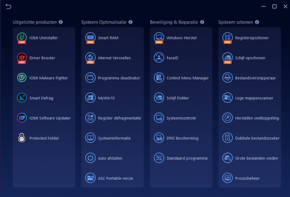Select the Internet Versnellen icon
The image size is (290, 197).
coord(90,58)
